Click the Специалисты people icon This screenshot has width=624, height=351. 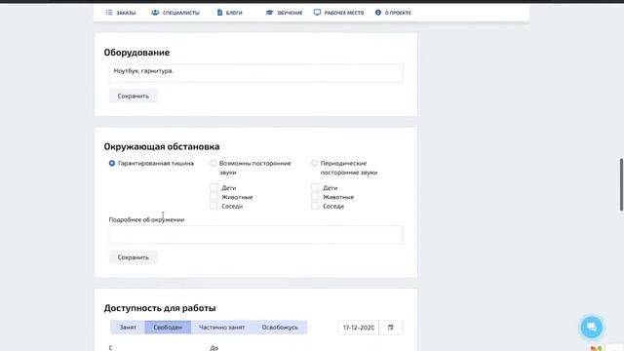155,13
